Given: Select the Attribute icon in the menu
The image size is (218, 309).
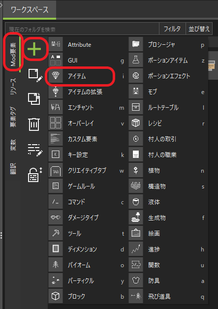Looking at the screenshot, I should point(56,44).
